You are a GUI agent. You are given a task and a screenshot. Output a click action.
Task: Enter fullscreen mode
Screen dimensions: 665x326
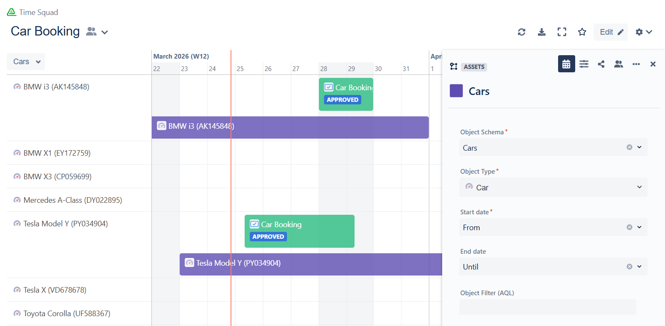(x=562, y=32)
